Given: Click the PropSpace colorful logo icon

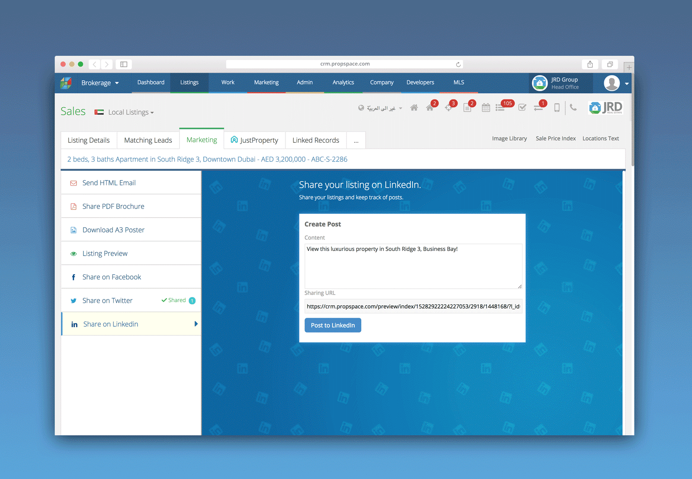Looking at the screenshot, I should click(x=66, y=83).
